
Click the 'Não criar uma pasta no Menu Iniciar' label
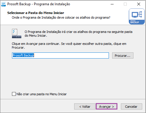[41, 94]
